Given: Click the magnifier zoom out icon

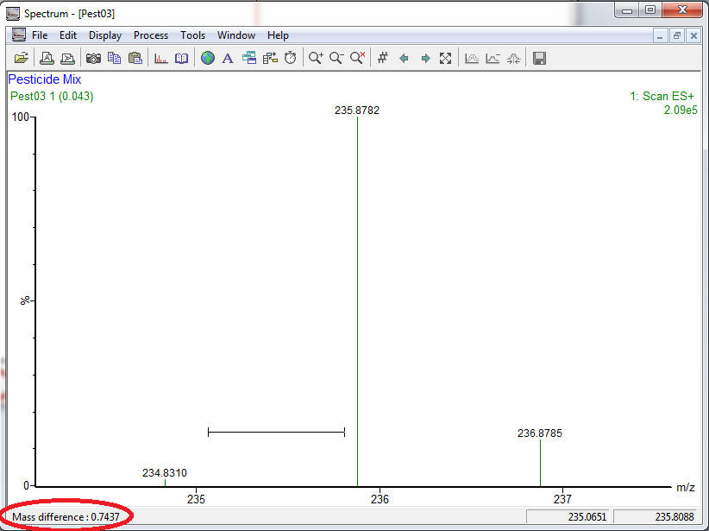Looking at the screenshot, I should click(x=336, y=59).
